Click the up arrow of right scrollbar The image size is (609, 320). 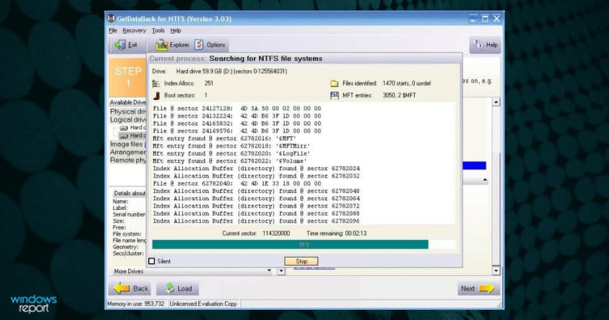496,102
